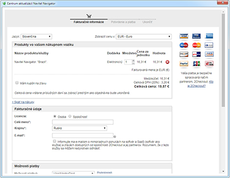Click the red wire transfer payment icon
This screenshot has height=178, width=230.
[209, 64]
